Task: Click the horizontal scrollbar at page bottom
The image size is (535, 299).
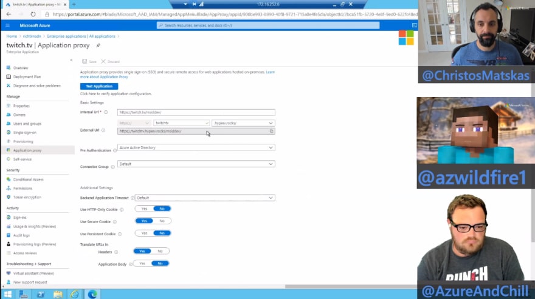Action: pos(351,286)
